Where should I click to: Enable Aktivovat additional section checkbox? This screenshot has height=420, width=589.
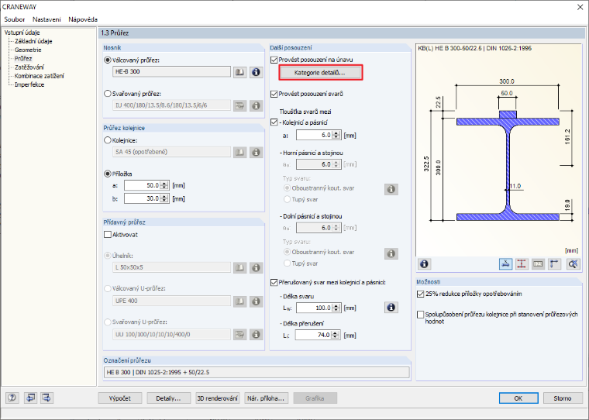pyautogui.click(x=108, y=235)
